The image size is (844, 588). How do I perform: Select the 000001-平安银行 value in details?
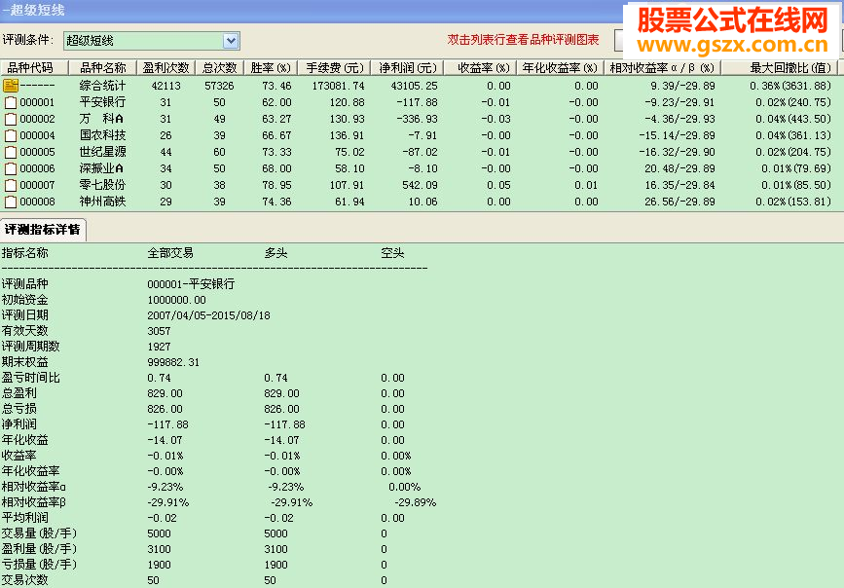pos(191,284)
